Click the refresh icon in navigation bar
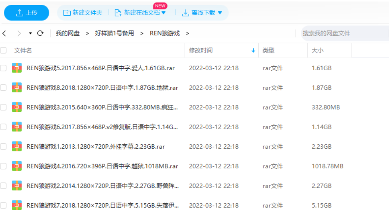The width and height of the screenshot is (389, 215). 40,33
